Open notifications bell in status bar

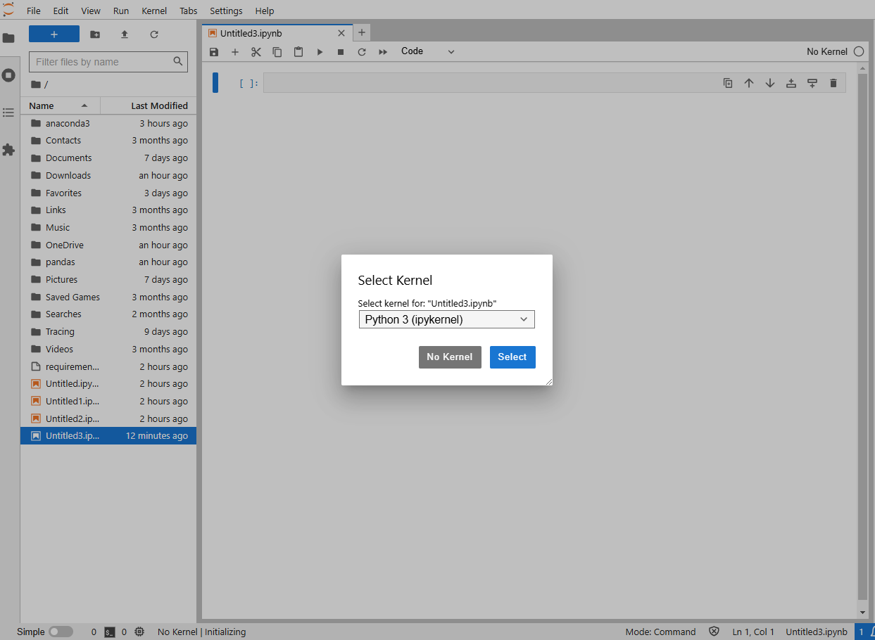(871, 632)
